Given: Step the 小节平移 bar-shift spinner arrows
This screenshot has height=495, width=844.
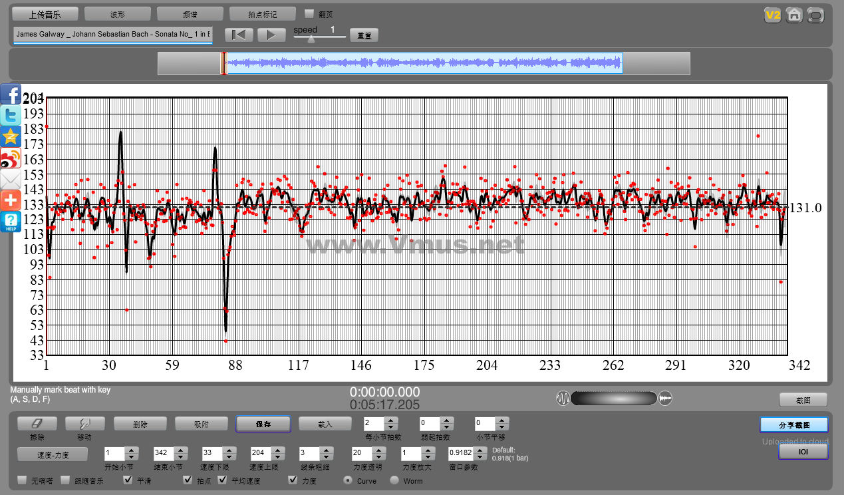Looking at the screenshot, I should (x=502, y=424).
